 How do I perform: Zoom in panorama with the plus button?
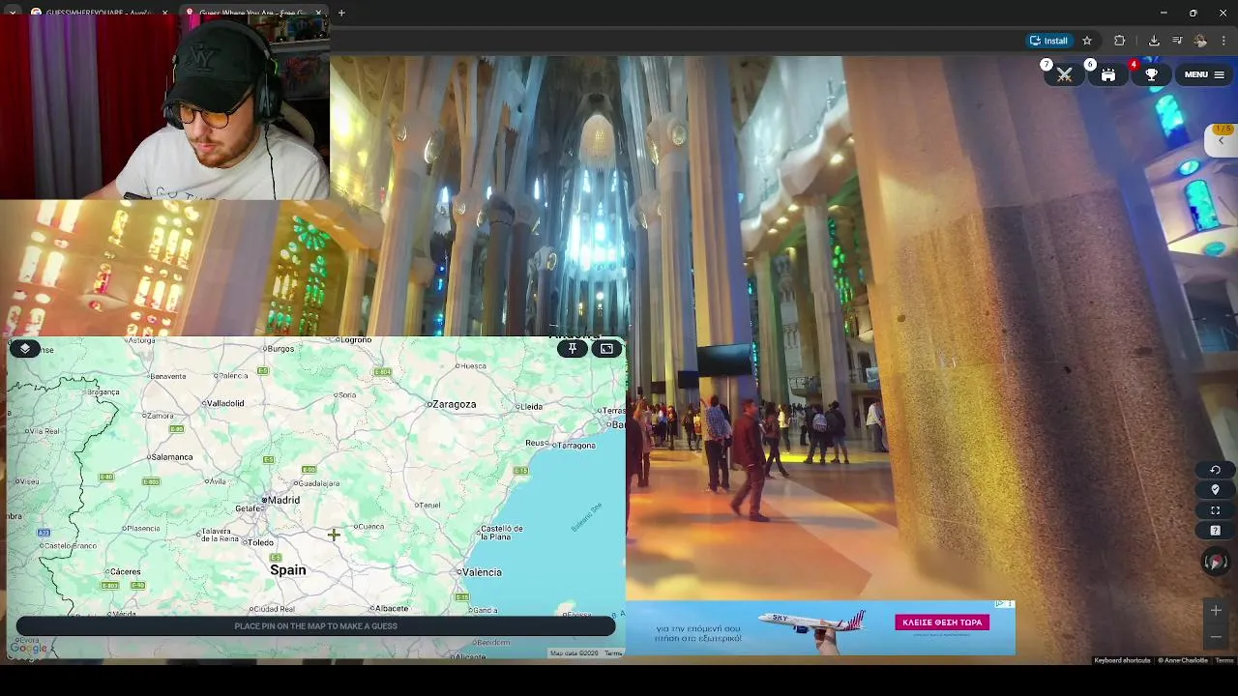(1216, 610)
